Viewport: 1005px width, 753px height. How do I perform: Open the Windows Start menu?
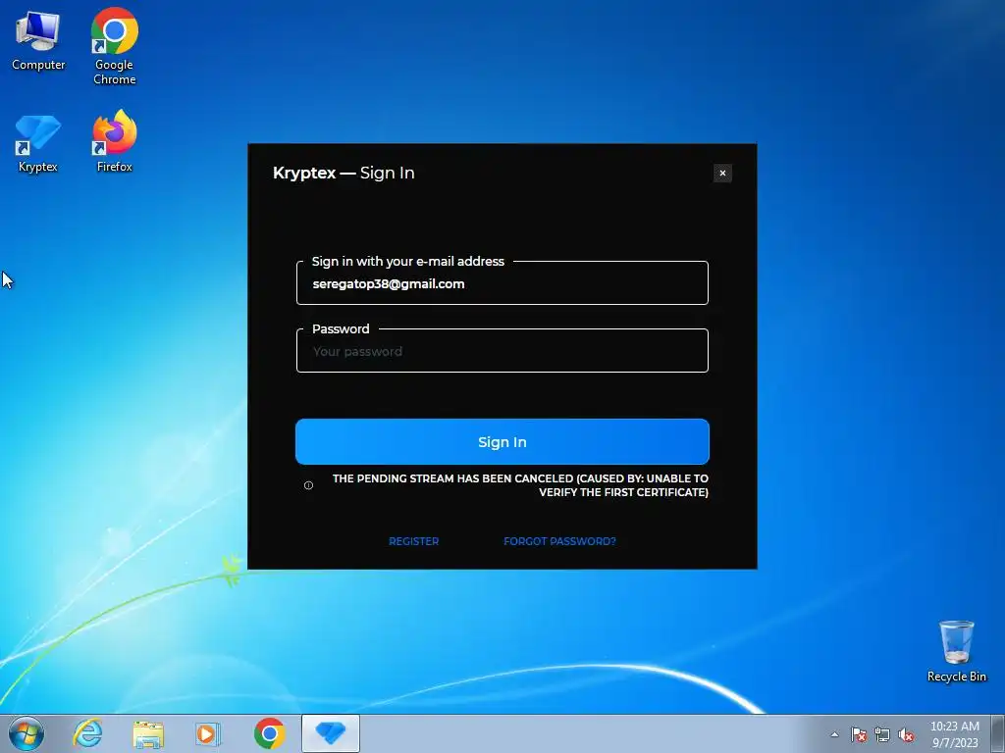click(26, 733)
